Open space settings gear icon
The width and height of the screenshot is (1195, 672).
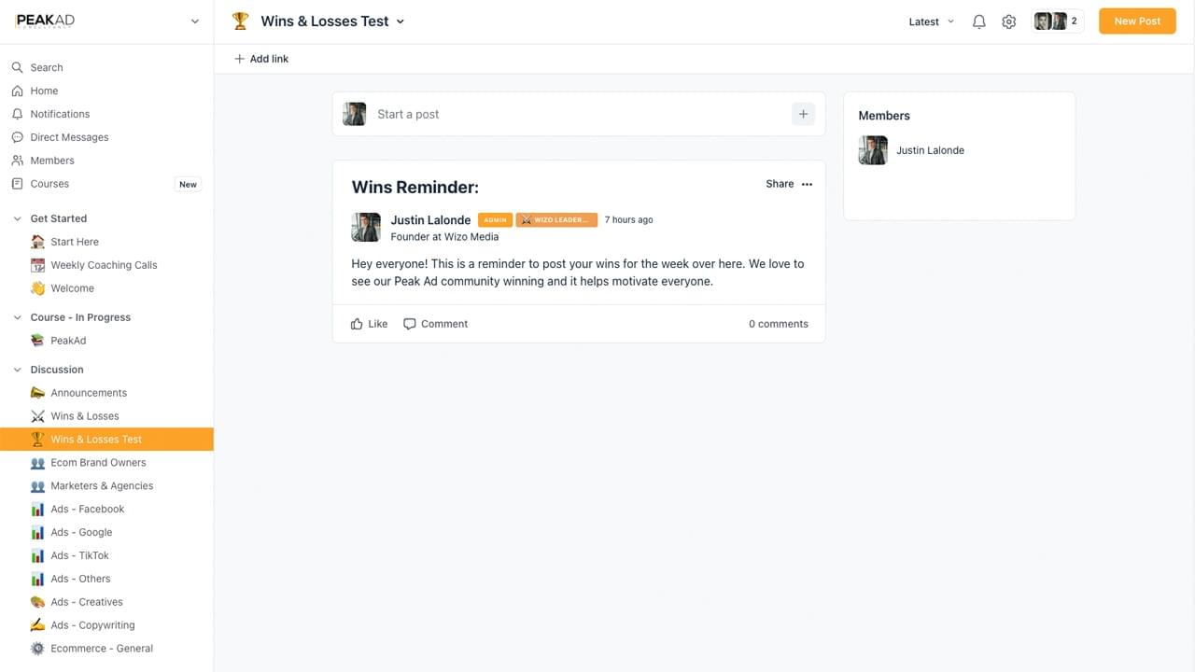[1008, 21]
